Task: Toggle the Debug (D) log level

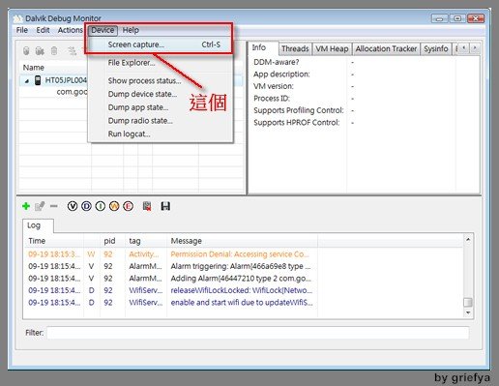Action: [86, 206]
